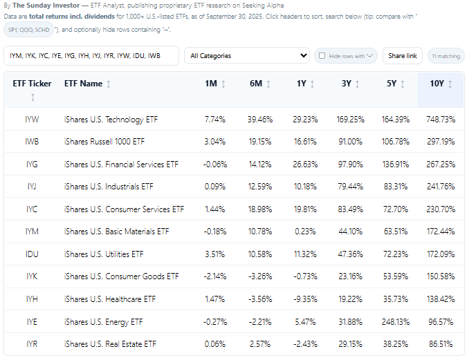The height and width of the screenshot is (358, 467).
Task: Enable the Hide rows with "–" checkbox
Action: 322,56
